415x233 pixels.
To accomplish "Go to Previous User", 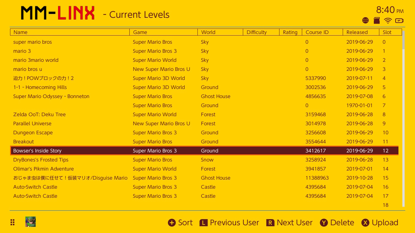I will click(x=234, y=223).
